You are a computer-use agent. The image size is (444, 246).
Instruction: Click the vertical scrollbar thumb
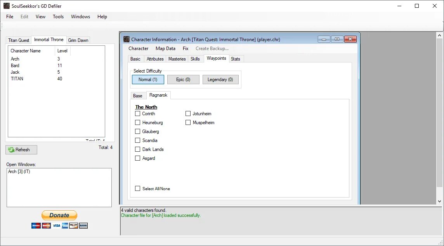[x=439, y=113]
